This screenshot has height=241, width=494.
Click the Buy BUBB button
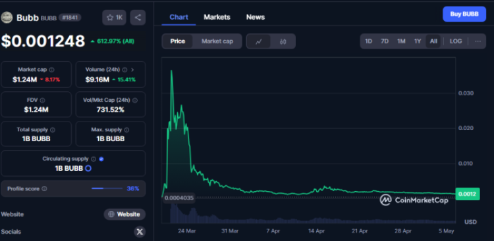[464, 14]
